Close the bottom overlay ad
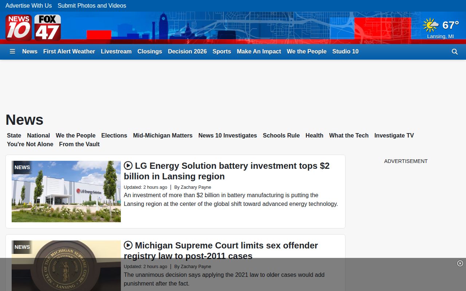 (460, 263)
